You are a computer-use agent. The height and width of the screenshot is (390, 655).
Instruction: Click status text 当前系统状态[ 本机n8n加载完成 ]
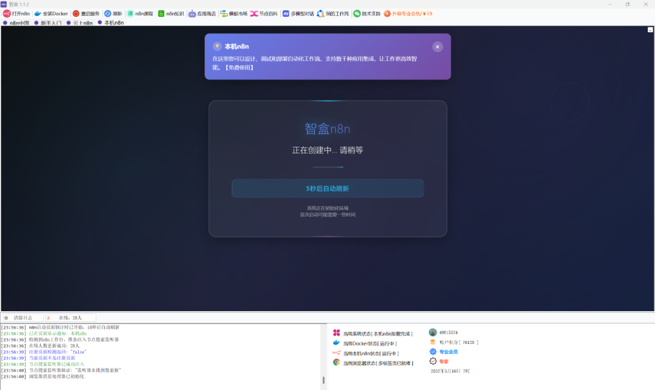[378, 334]
